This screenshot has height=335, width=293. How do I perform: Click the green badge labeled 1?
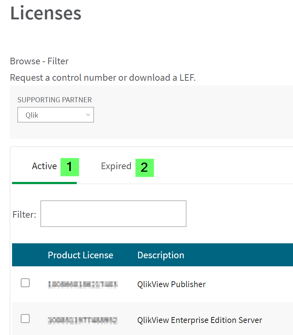click(69, 167)
